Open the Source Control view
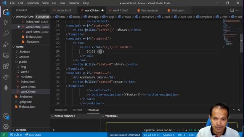This screenshot has width=244, height=137. pyautogui.click(x=6, y=22)
